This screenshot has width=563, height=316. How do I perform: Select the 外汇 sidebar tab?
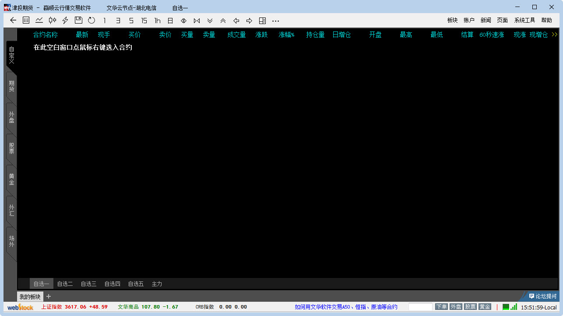point(11,210)
